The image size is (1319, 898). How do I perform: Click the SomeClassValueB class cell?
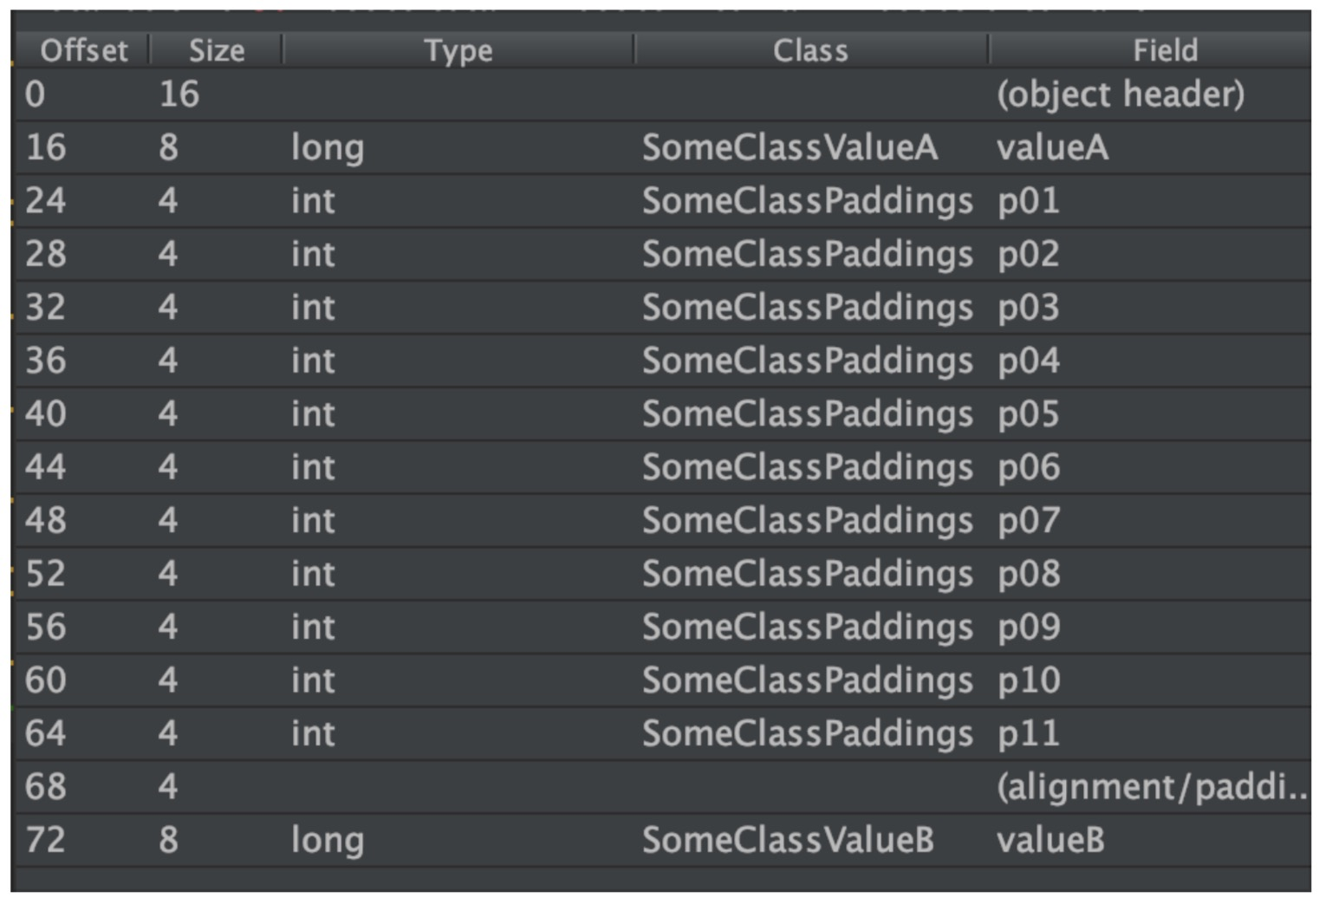pos(788,840)
